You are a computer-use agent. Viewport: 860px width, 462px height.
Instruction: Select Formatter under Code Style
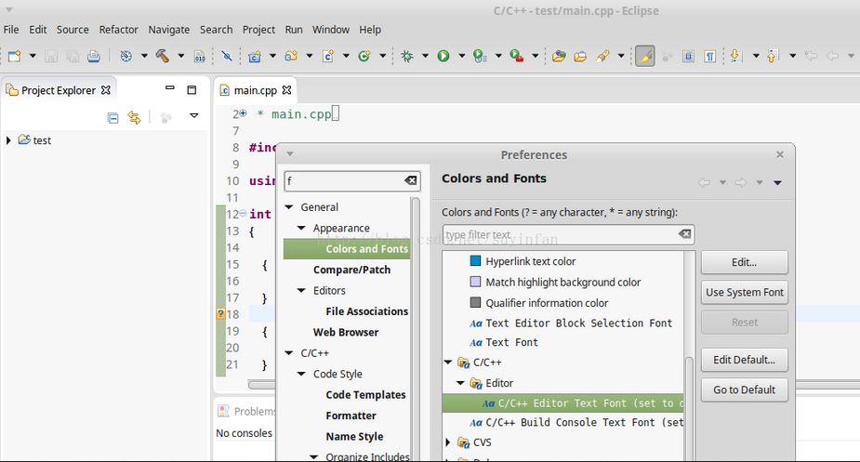pyautogui.click(x=351, y=416)
